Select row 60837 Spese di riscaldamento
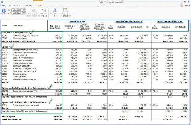Image resolution: width=191 pixels, height=125 pixels. tap(95, 58)
